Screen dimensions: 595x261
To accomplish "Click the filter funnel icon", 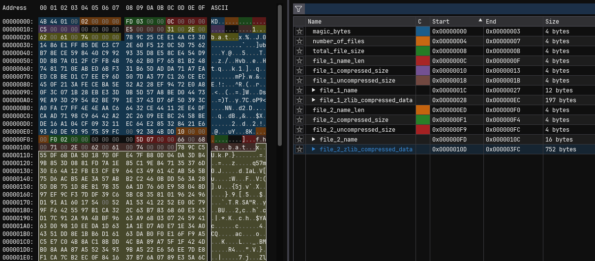I will point(298,9).
